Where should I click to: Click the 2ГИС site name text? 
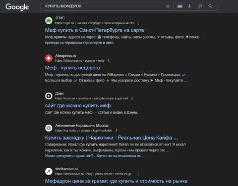pyautogui.click(x=60, y=18)
